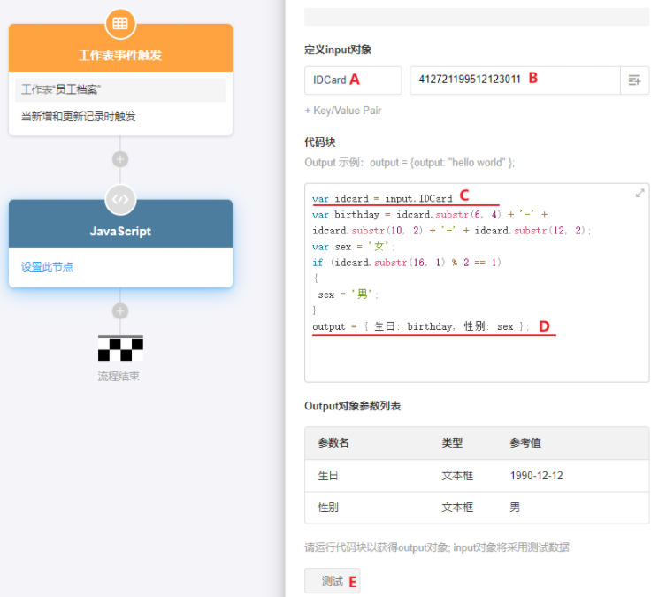Select the 工作表事件触发 node header
Screen dimensions: 651x597
tap(120, 49)
